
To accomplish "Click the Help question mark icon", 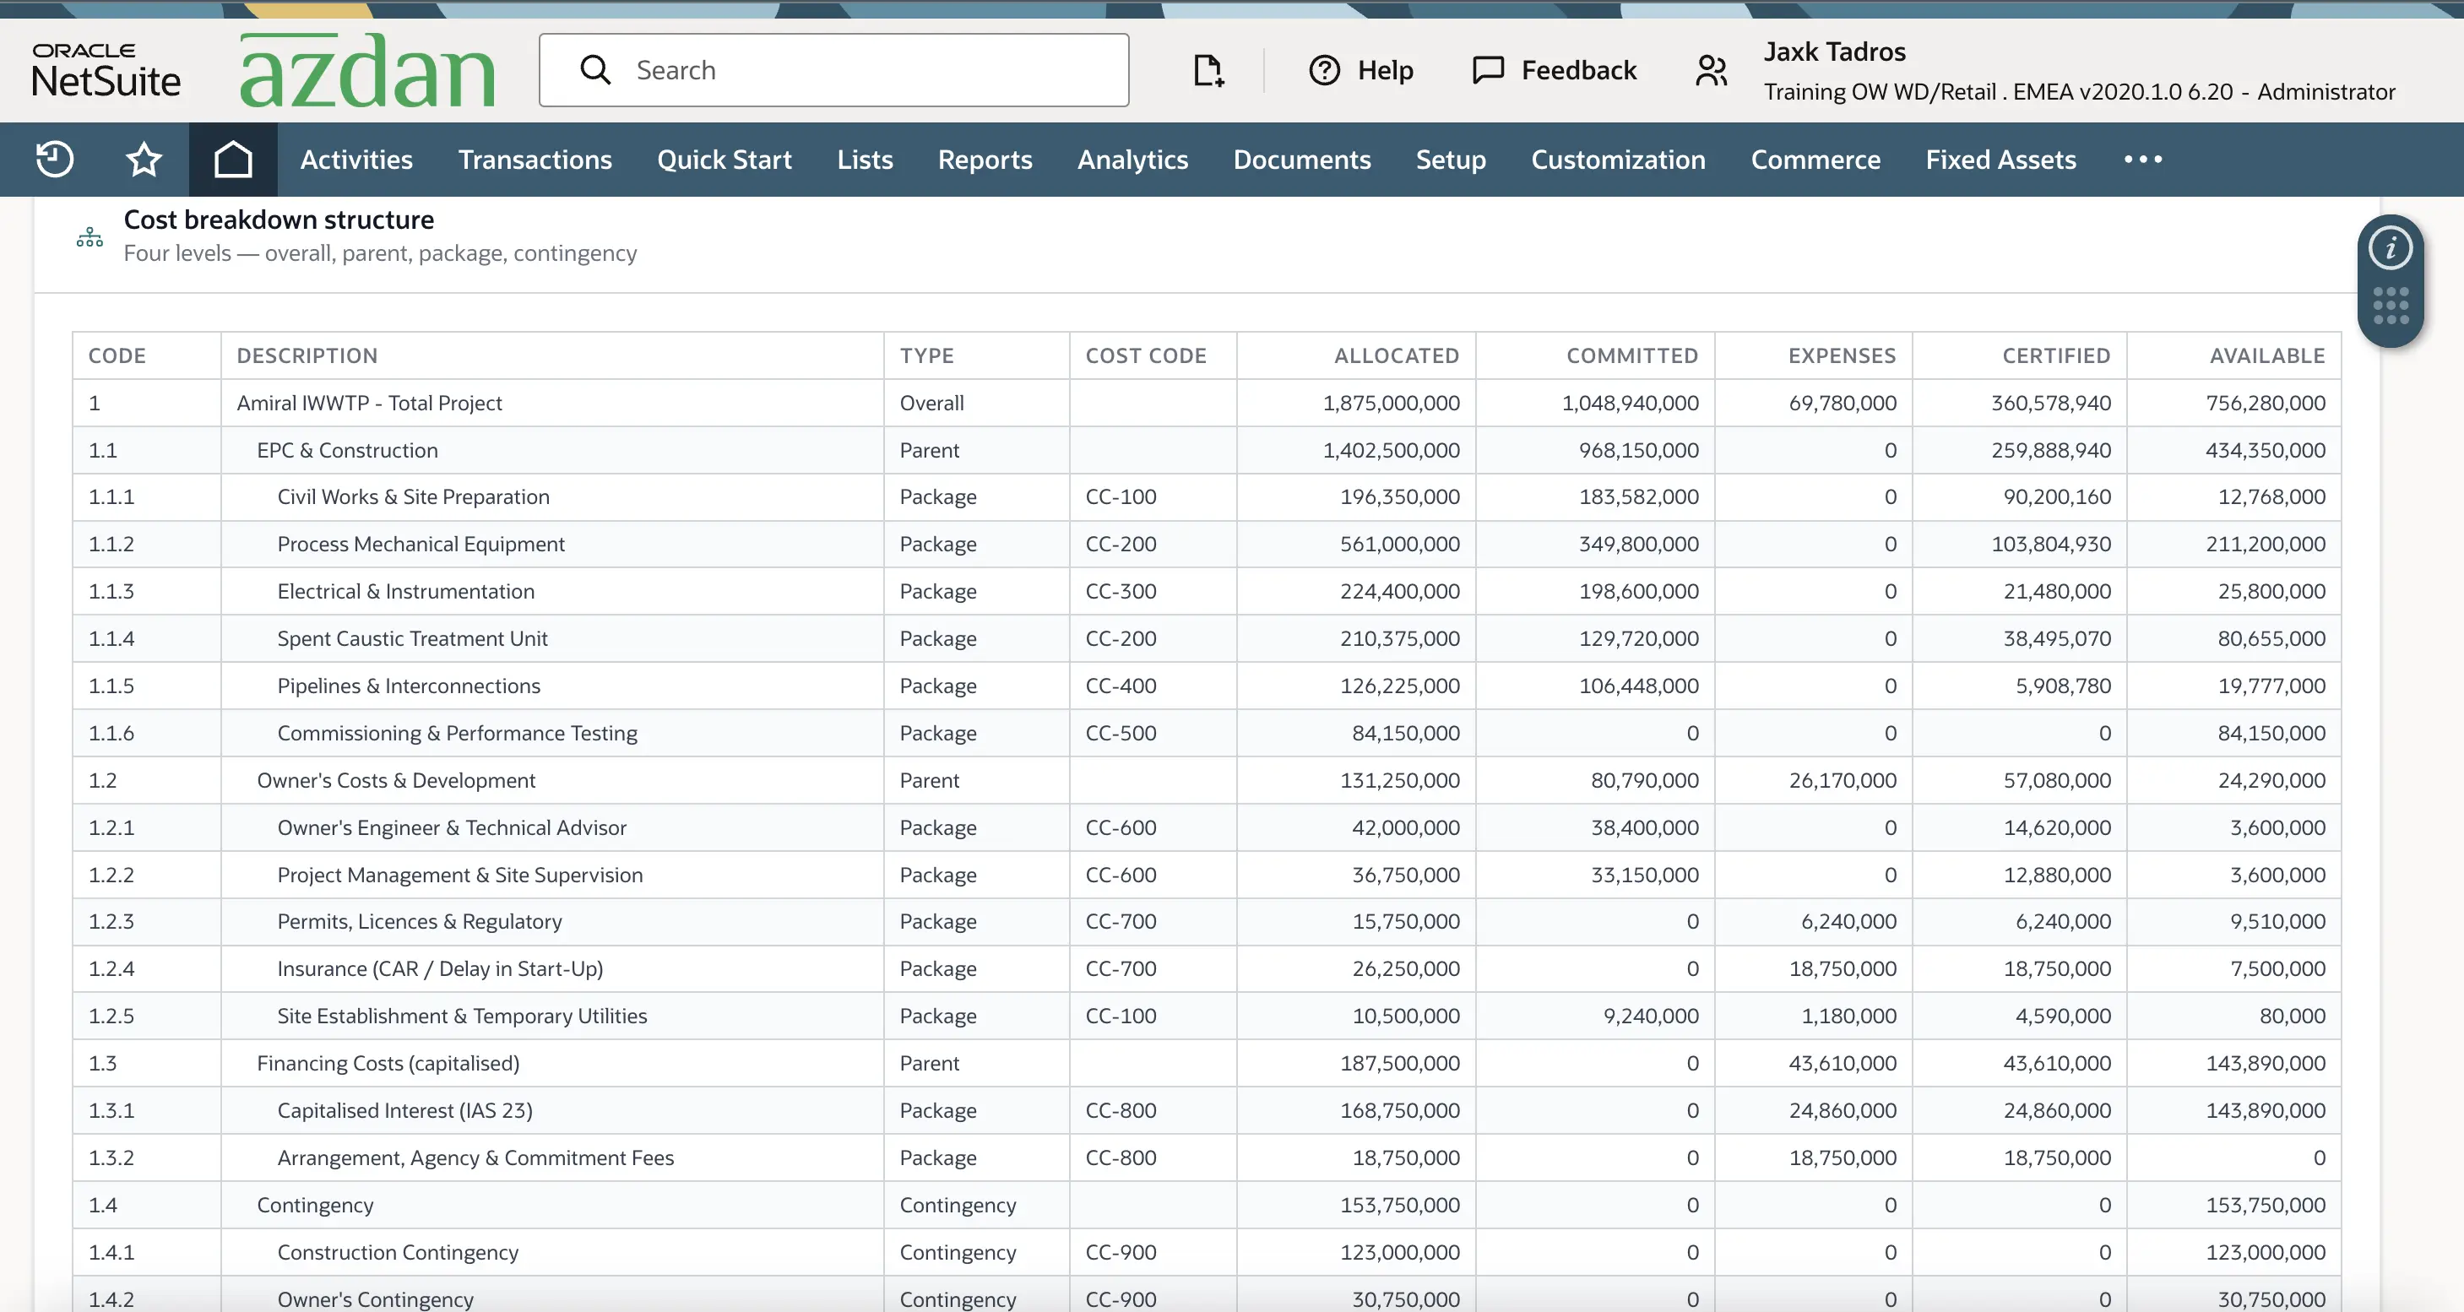I will 1324,70.
